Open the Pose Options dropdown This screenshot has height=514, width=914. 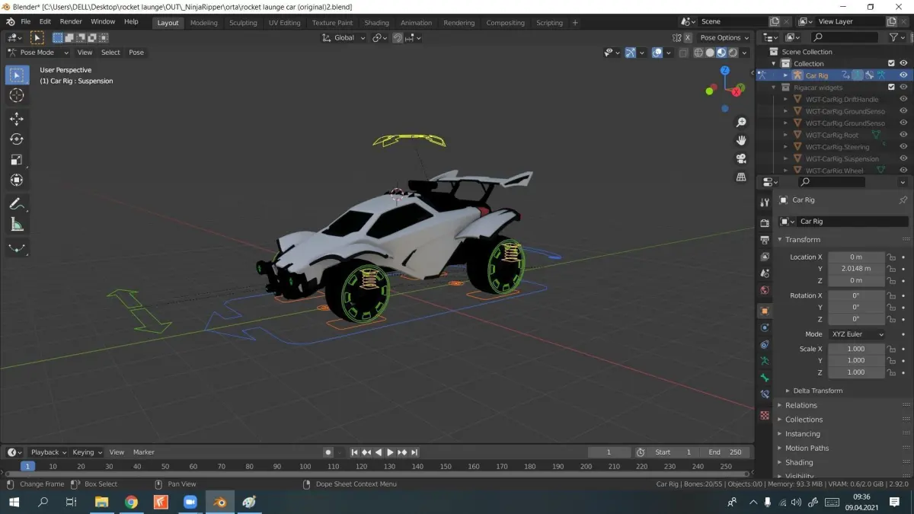[x=724, y=37]
